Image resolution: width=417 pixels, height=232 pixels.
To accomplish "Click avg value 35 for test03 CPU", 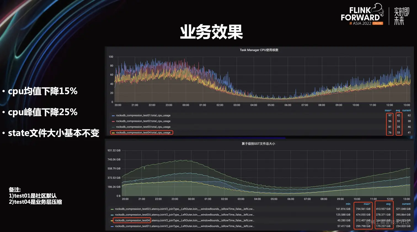I will pyautogui.click(x=398, y=127).
